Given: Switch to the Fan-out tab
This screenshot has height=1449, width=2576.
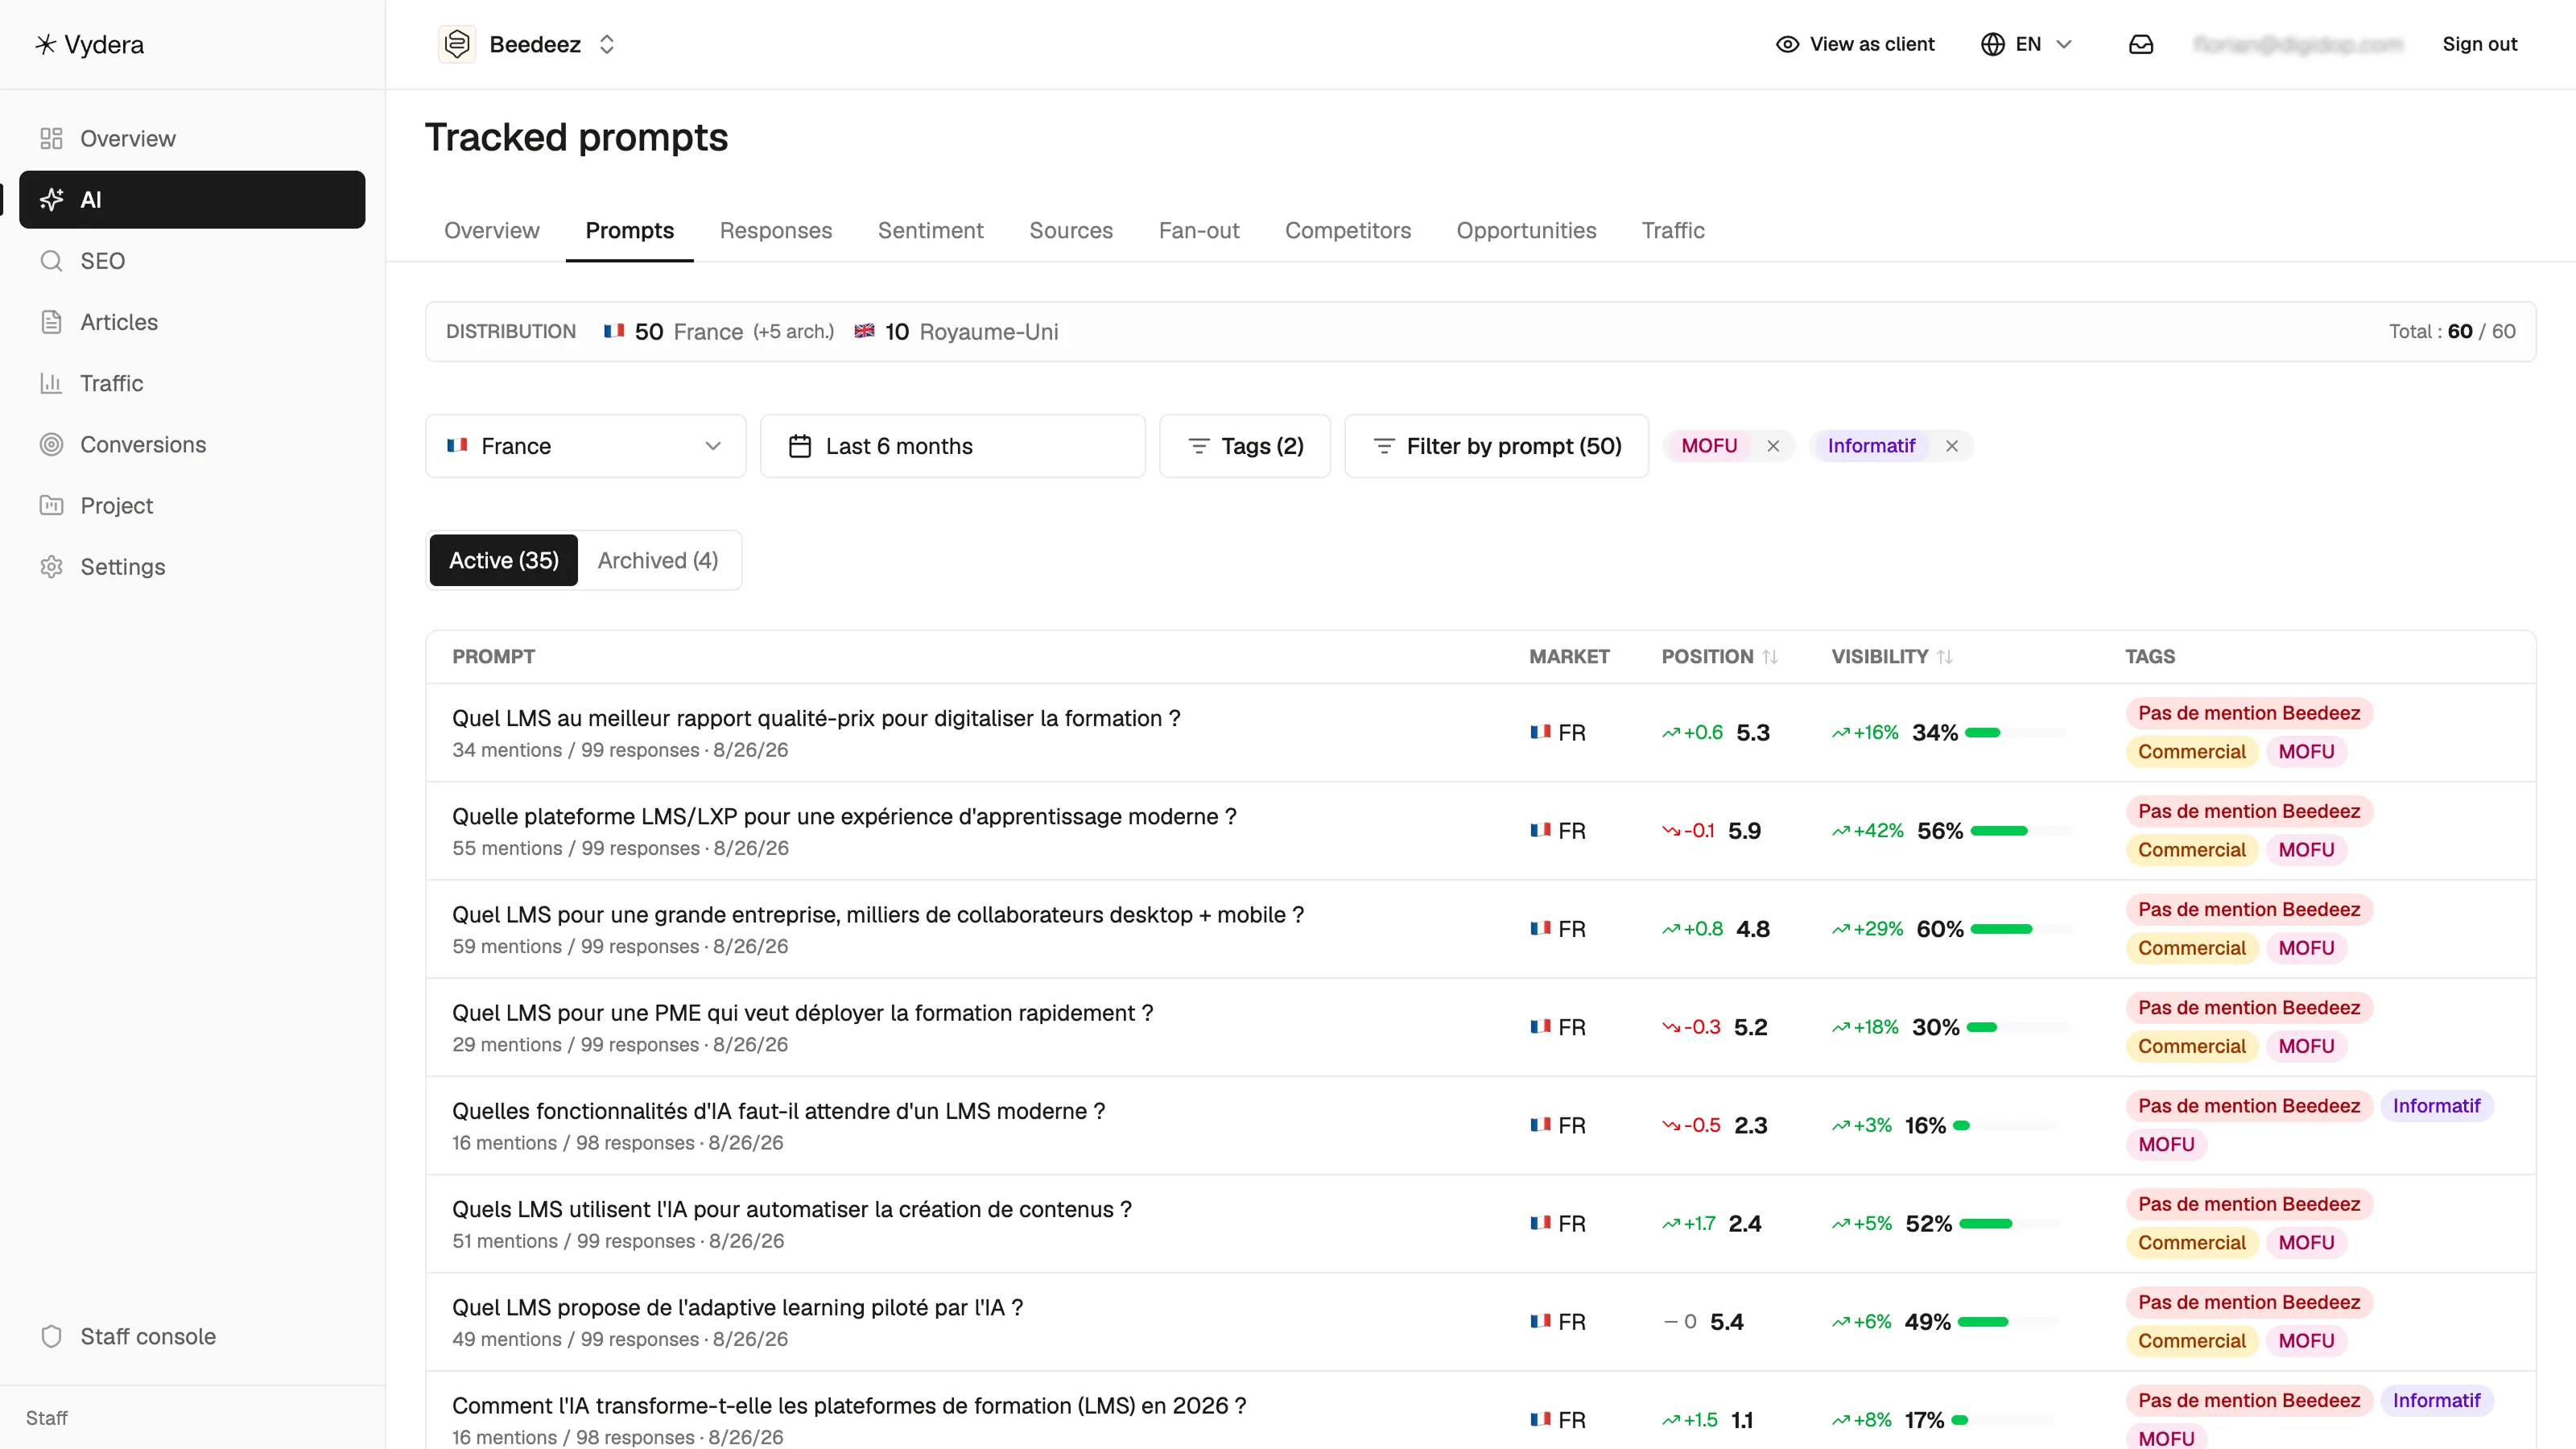Looking at the screenshot, I should 1198,231.
